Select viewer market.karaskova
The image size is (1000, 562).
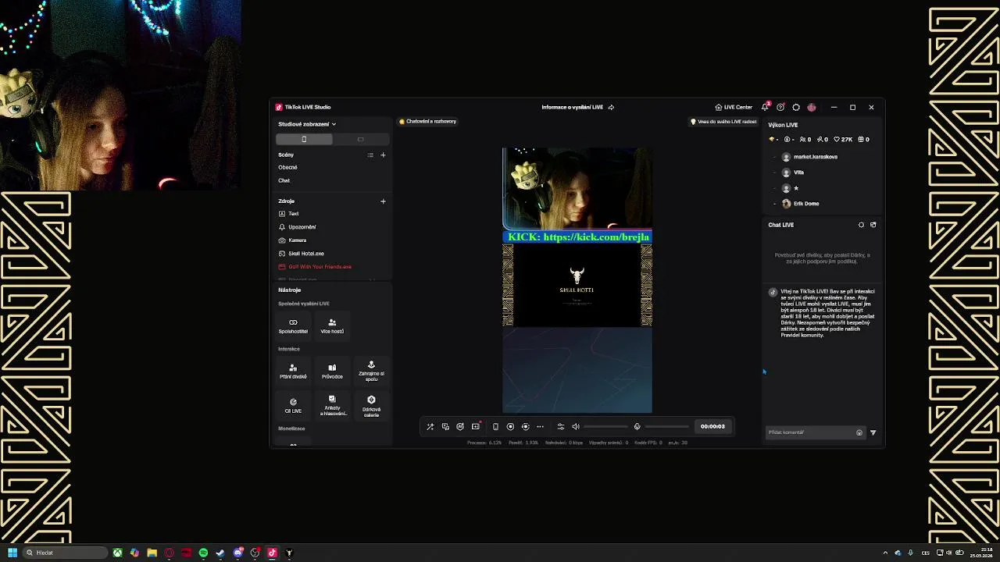809,157
